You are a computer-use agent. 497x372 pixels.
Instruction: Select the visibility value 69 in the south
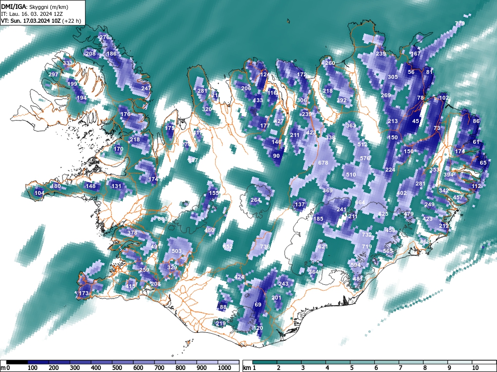tap(257, 305)
